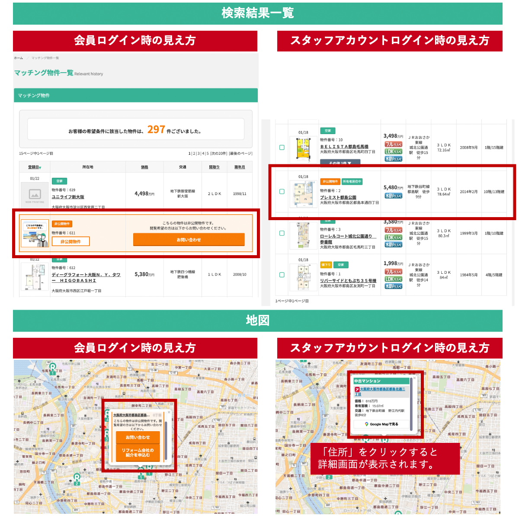The height and width of the screenshot is (519, 519).
Task: Click 水廻りリノベ badge in BELISTA row
Action: (394, 159)
